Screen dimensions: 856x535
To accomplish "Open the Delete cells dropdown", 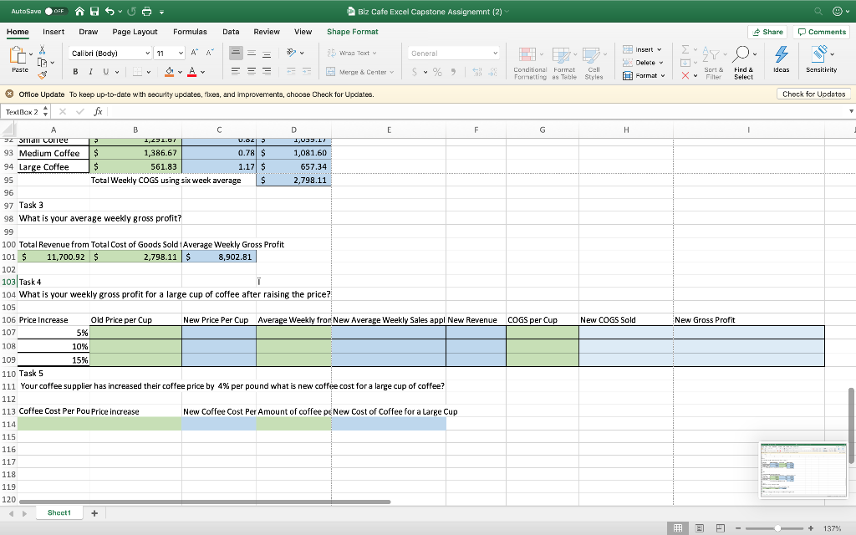I will (643, 62).
